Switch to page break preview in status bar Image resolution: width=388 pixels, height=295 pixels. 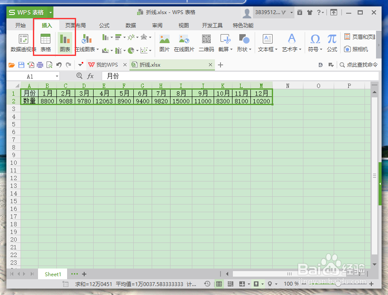[x=230, y=284]
